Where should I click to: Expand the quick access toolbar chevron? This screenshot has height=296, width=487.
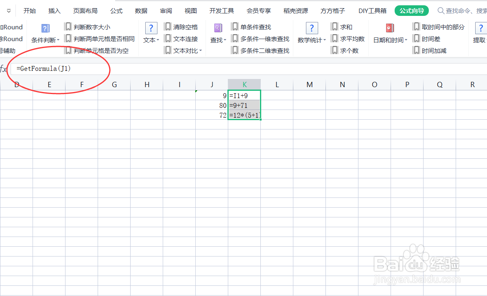click(9, 11)
